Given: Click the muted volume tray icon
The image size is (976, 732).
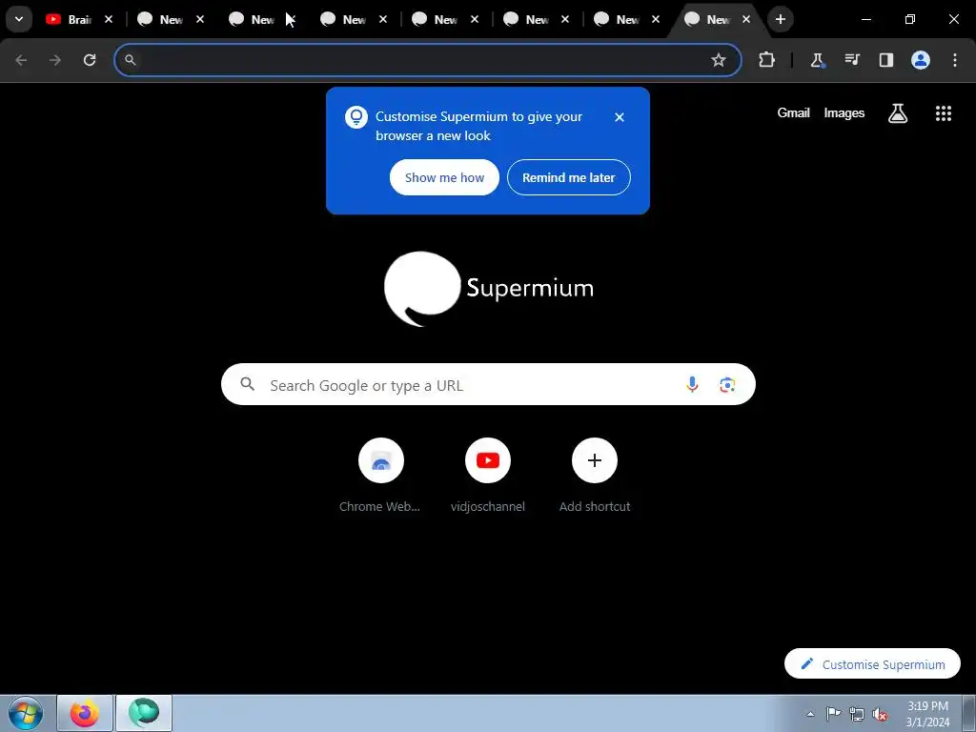Looking at the screenshot, I should click(x=880, y=714).
